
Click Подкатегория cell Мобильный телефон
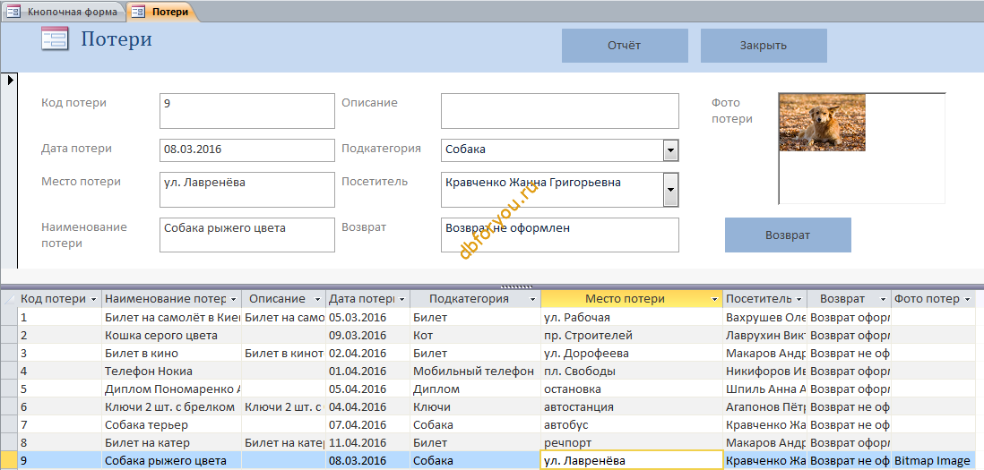click(x=475, y=371)
